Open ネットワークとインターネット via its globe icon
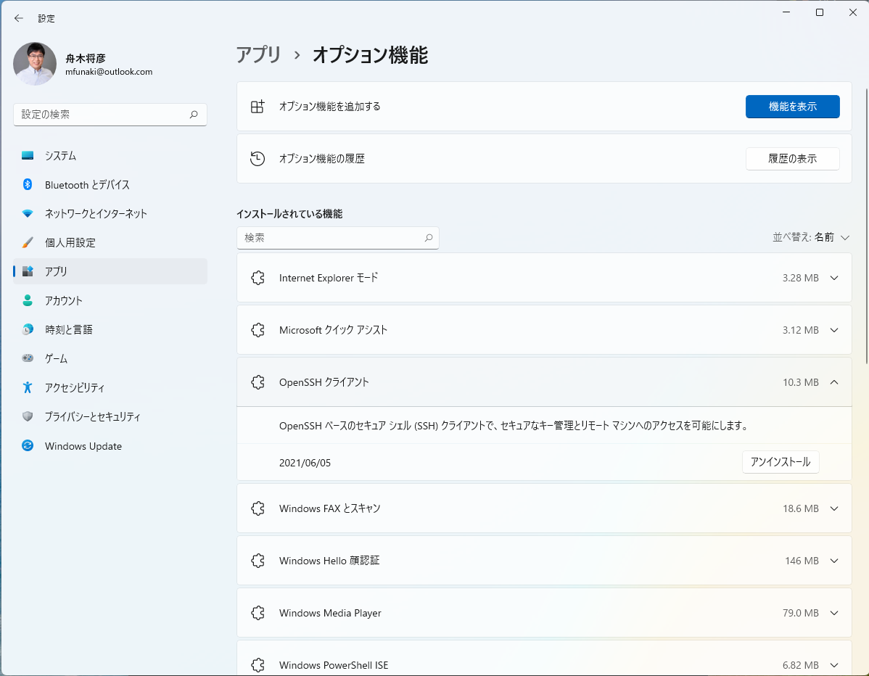The width and height of the screenshot is (869, 676). click(26, 213)
